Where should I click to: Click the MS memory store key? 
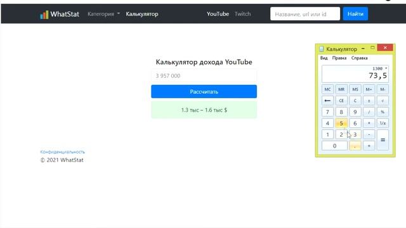coord(355,89)
